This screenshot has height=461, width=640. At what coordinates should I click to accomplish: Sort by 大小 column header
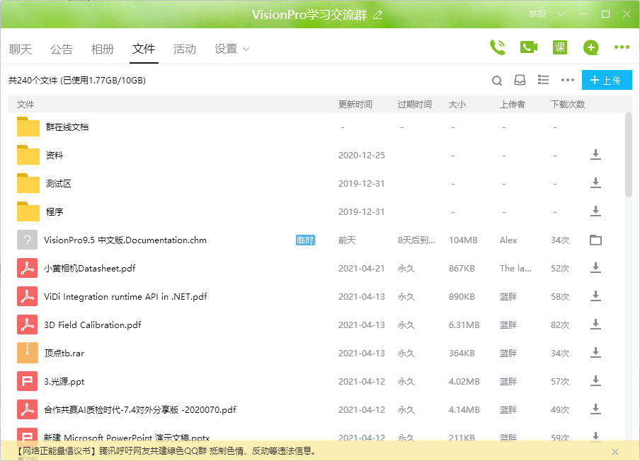[457, 105]
